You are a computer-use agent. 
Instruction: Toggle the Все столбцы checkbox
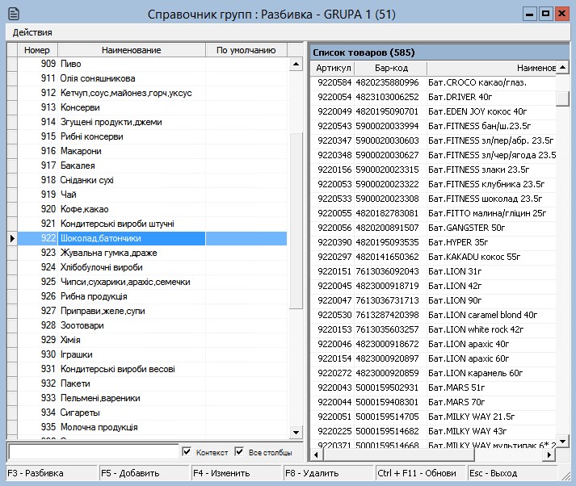(x=239, y=452)
